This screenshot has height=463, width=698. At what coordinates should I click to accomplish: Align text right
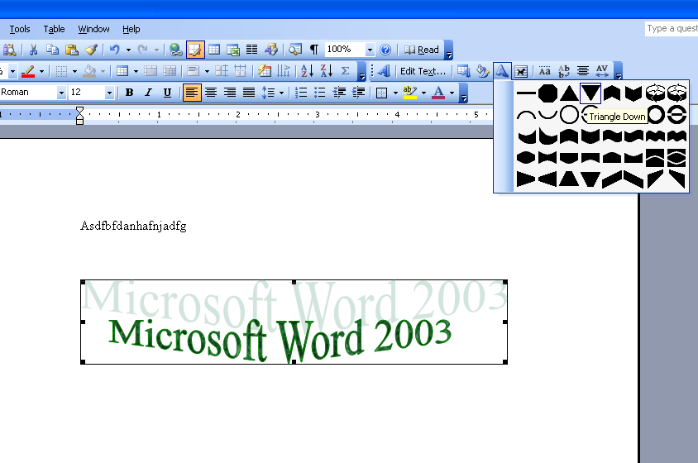click(230, 93)
